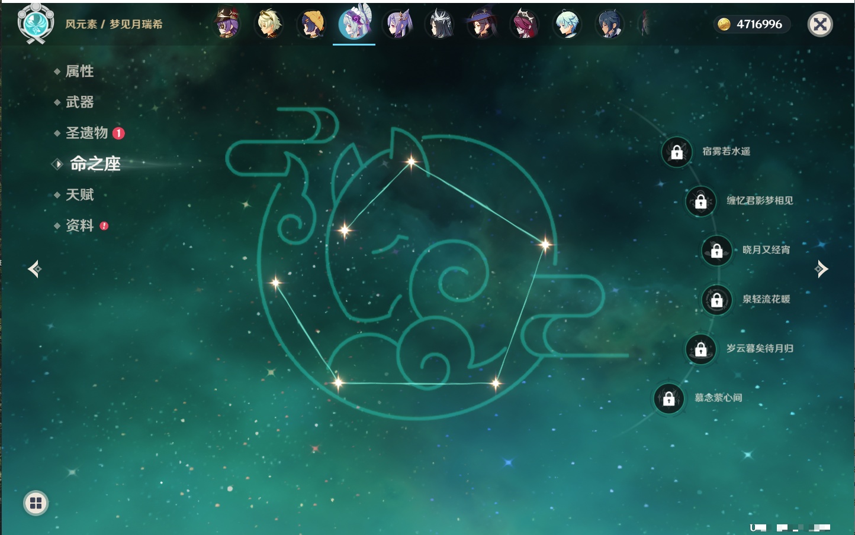
Task: Select Chongyun's light-blue-haired portrait
Action: click(x=567, y=24)
